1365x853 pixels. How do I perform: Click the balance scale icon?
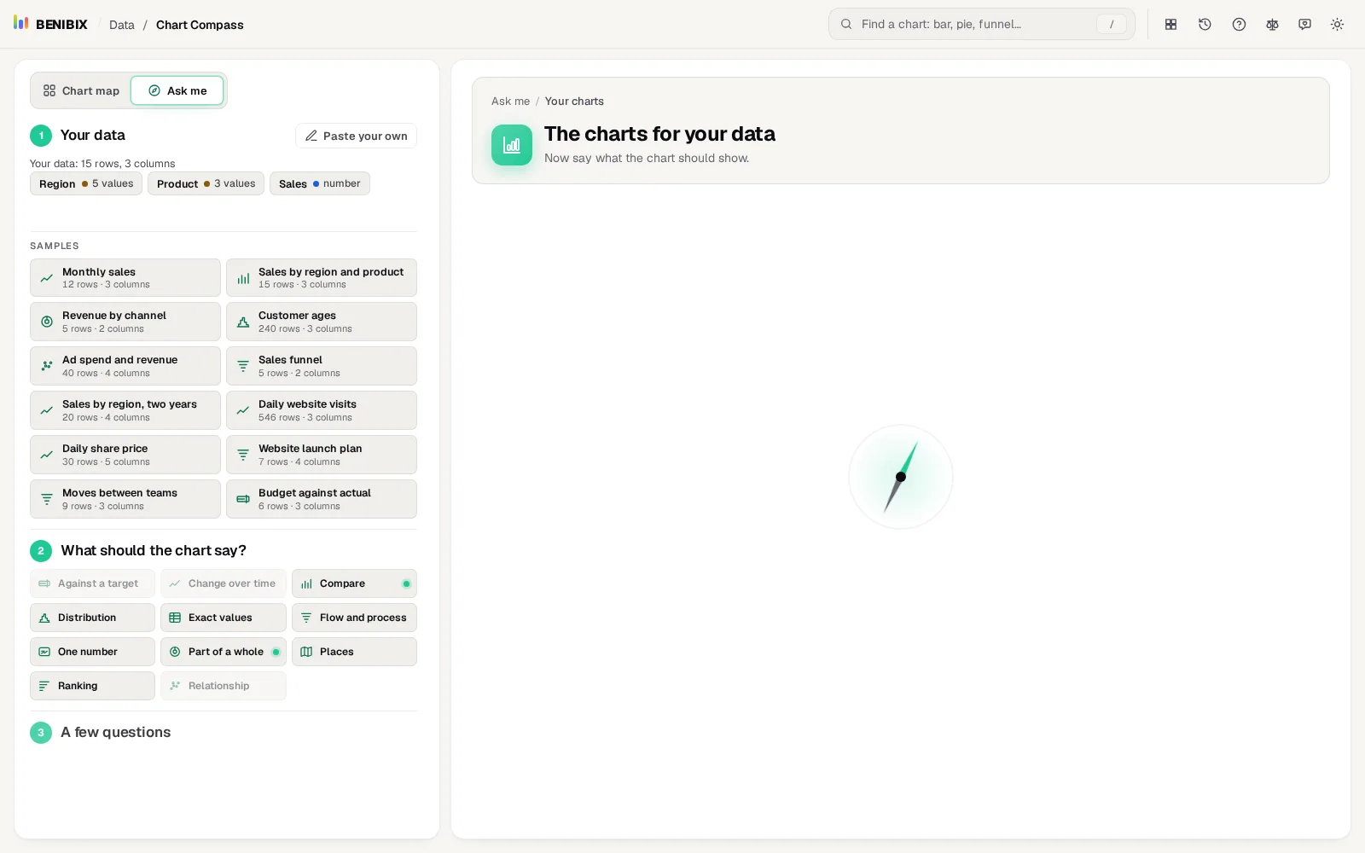(x=1272, y=25)
